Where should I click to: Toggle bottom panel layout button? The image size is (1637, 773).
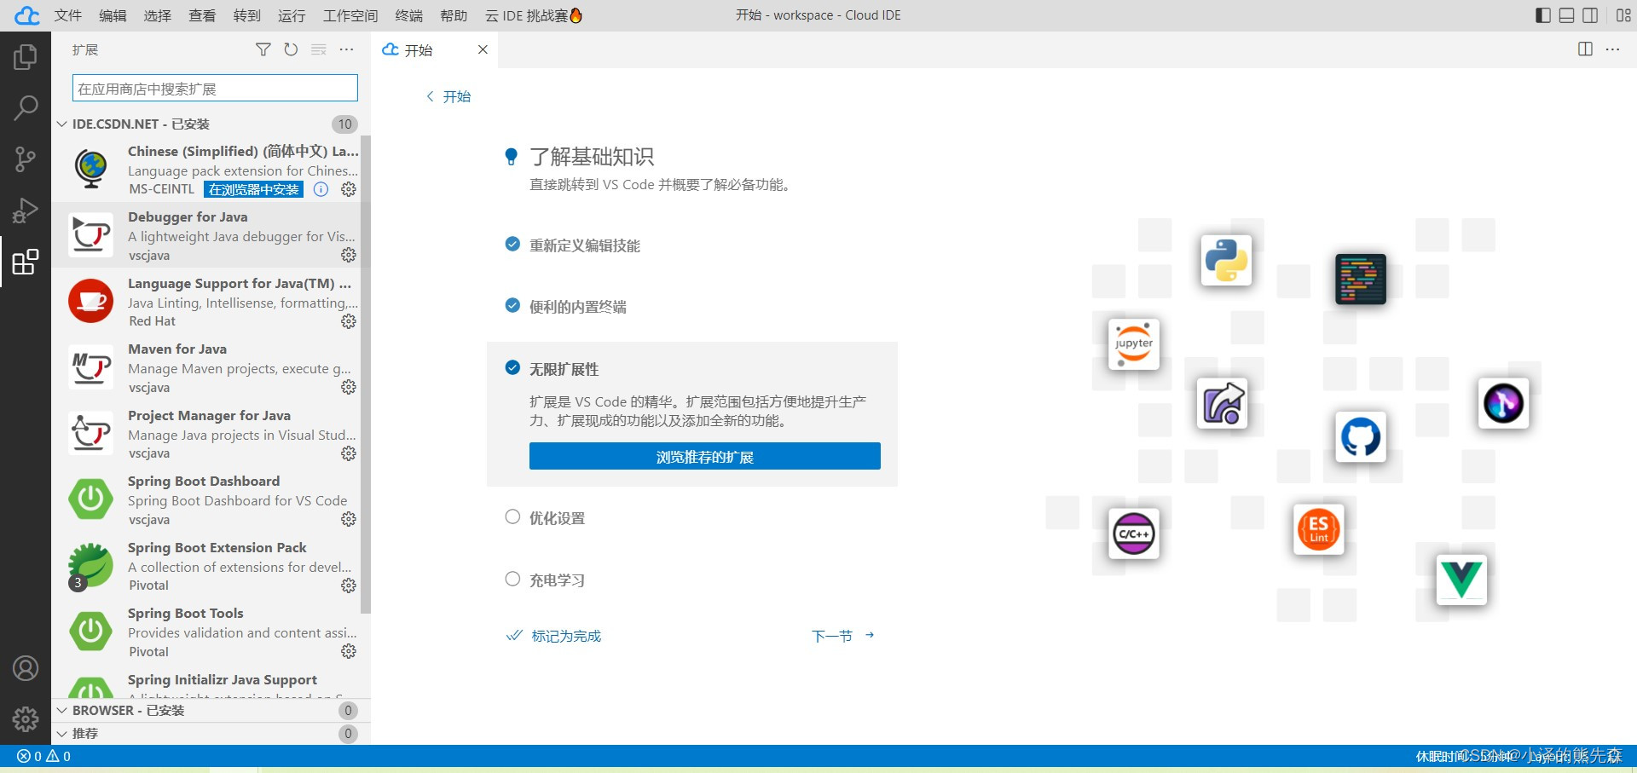tap(1566, 15)
